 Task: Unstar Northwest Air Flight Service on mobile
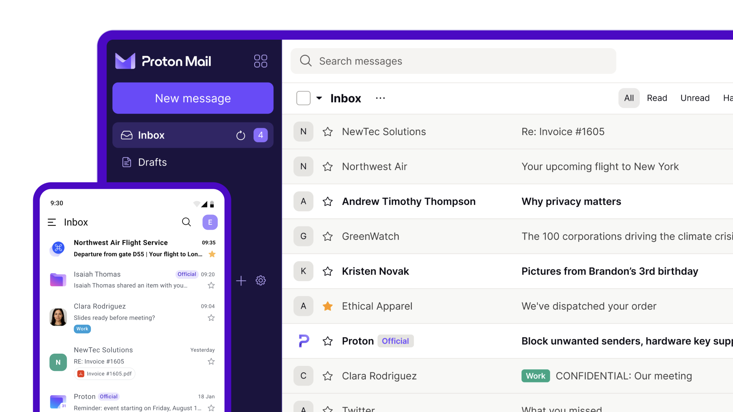(x=212, y=254)
